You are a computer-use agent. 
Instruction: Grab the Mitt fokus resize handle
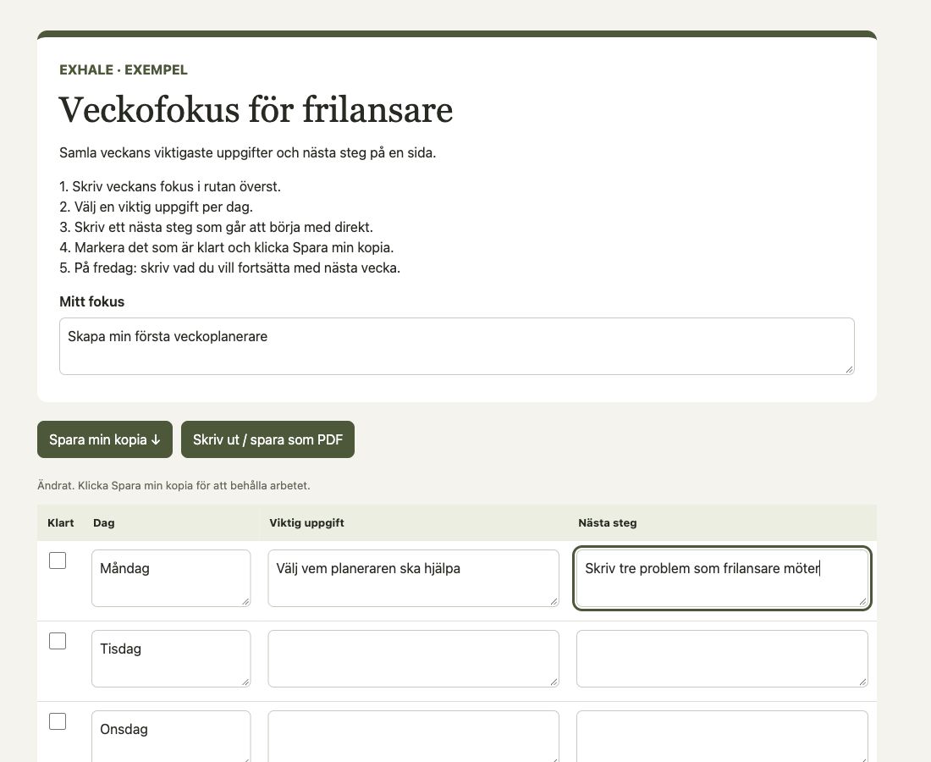click(x=849, y=369)
